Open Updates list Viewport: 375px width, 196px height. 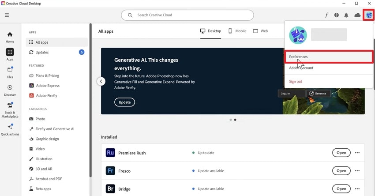pos(56,52)
